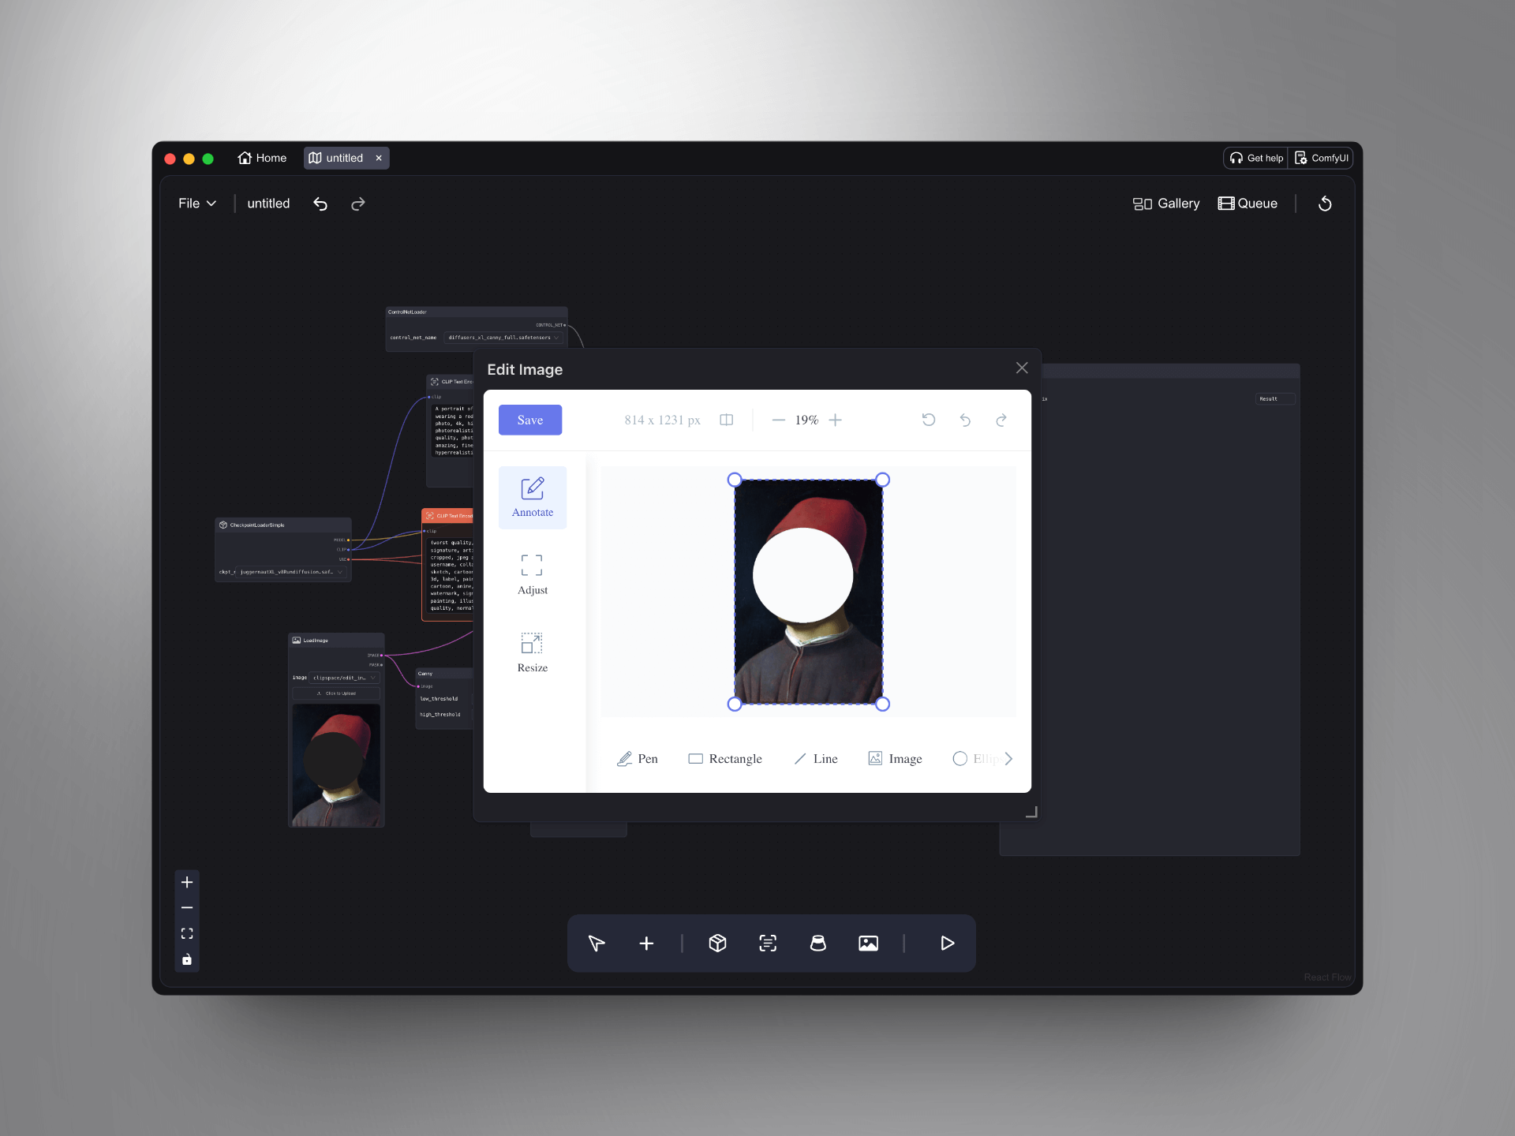Click the Get help button

1256,158
